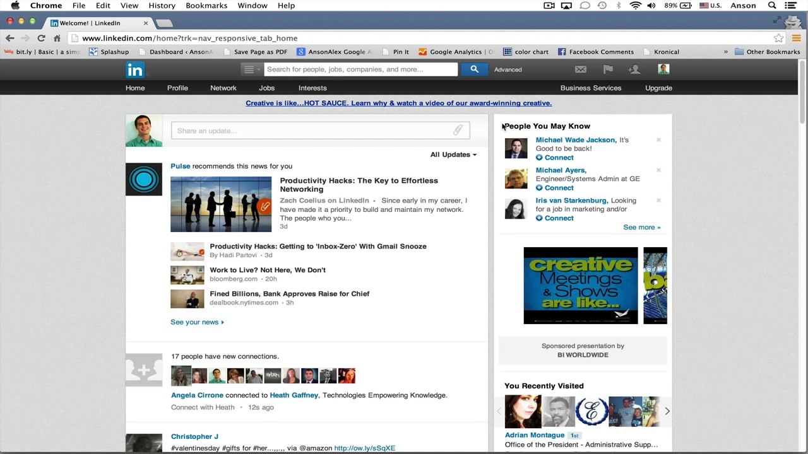Click the Creative Meetings & Shows ad image

(x=581, y=286)
